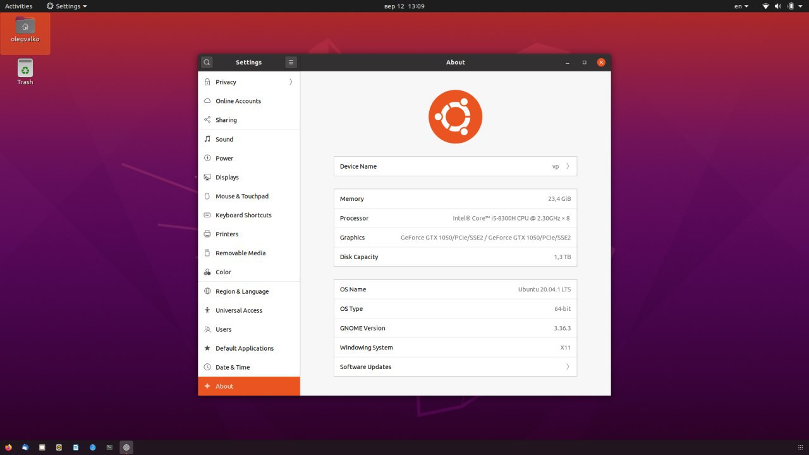Viewport: 809px width, 455px height.
Task: Open the Settings search button
Action: [207, 62]
